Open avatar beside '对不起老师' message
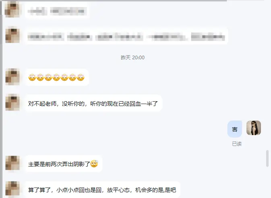 [x=12, y=102]
